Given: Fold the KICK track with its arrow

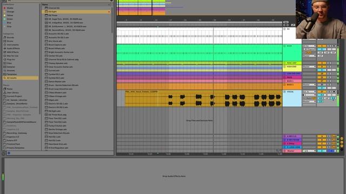Looking at the screenshot, I should coord(284,46).
